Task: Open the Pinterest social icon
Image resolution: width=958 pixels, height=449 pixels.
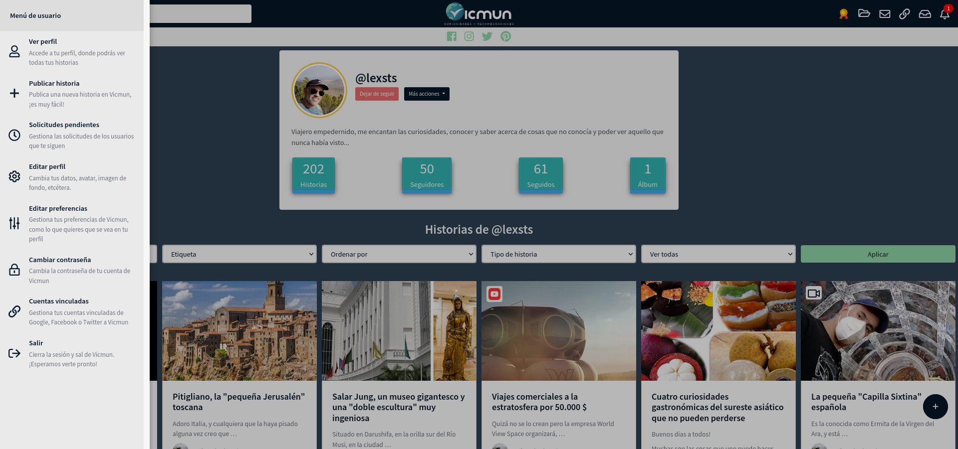Action: [x=506, y=36]
